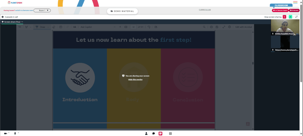
Task: Click the save icon
Action: point(217,27)
